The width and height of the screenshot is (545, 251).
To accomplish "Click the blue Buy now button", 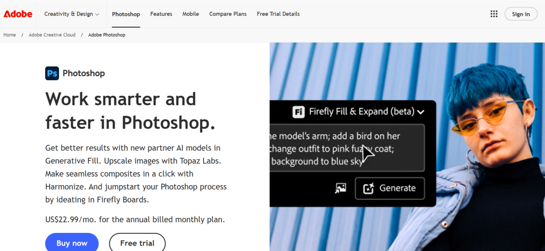I will [x=72, y=243].
